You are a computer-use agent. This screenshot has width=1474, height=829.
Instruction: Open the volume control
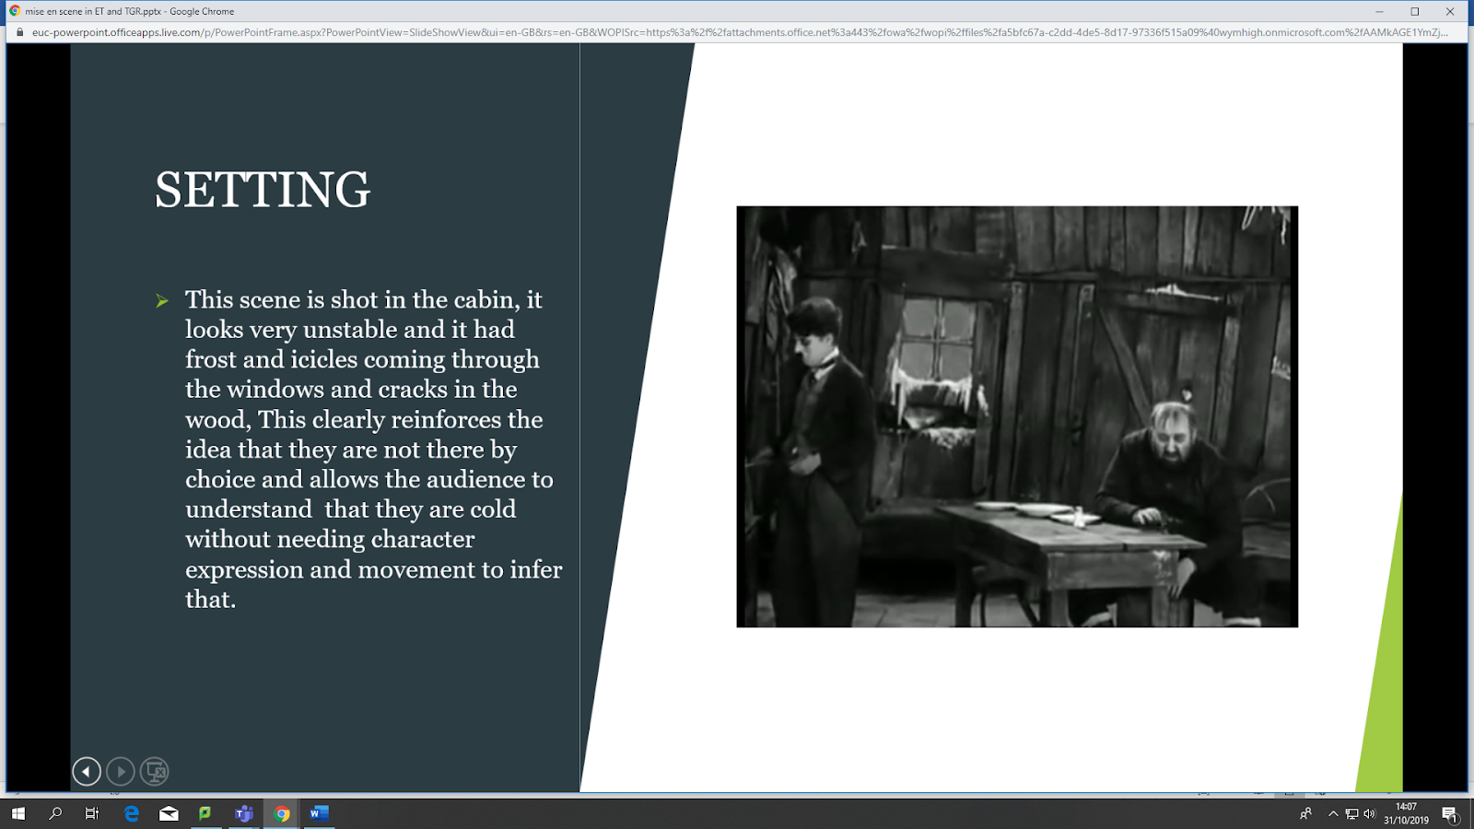tap(1370, 813)
